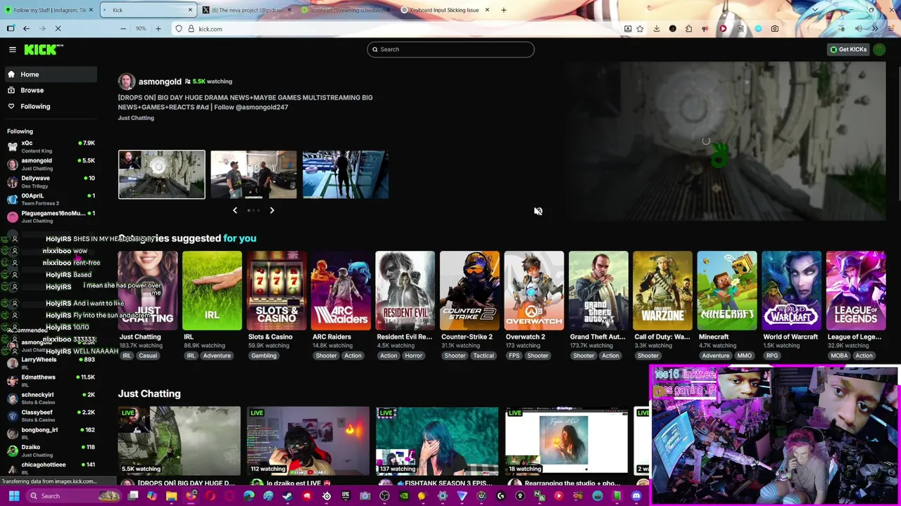Open ARC Raiders category card
The image size is (901, 506).
click(341, 291)
